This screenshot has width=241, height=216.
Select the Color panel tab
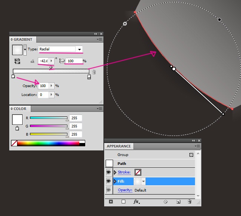click(20, 109)
